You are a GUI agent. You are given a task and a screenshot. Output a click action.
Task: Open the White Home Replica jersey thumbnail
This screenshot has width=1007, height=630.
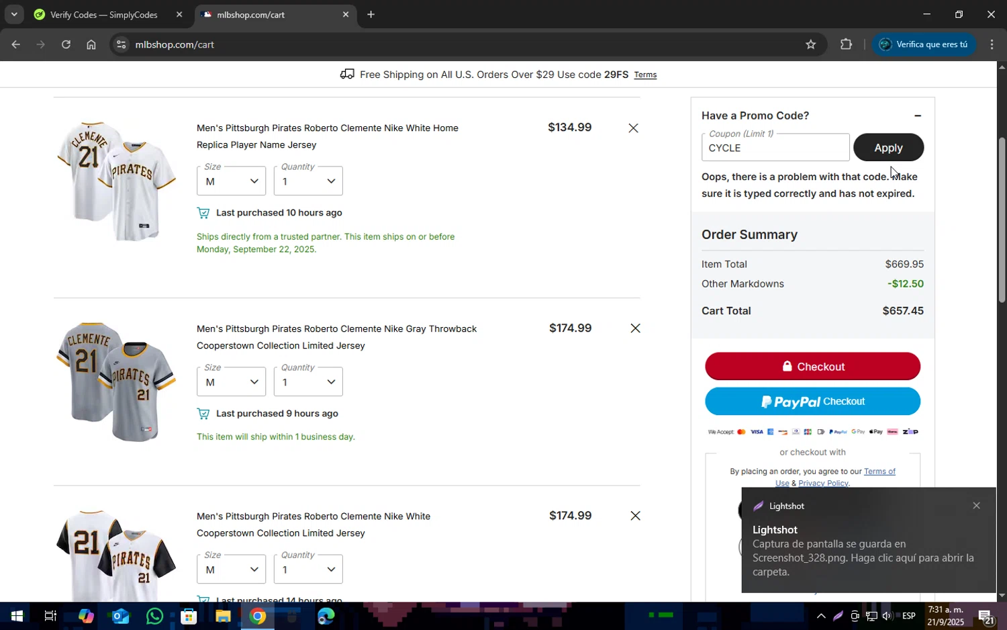pos(115,181)
